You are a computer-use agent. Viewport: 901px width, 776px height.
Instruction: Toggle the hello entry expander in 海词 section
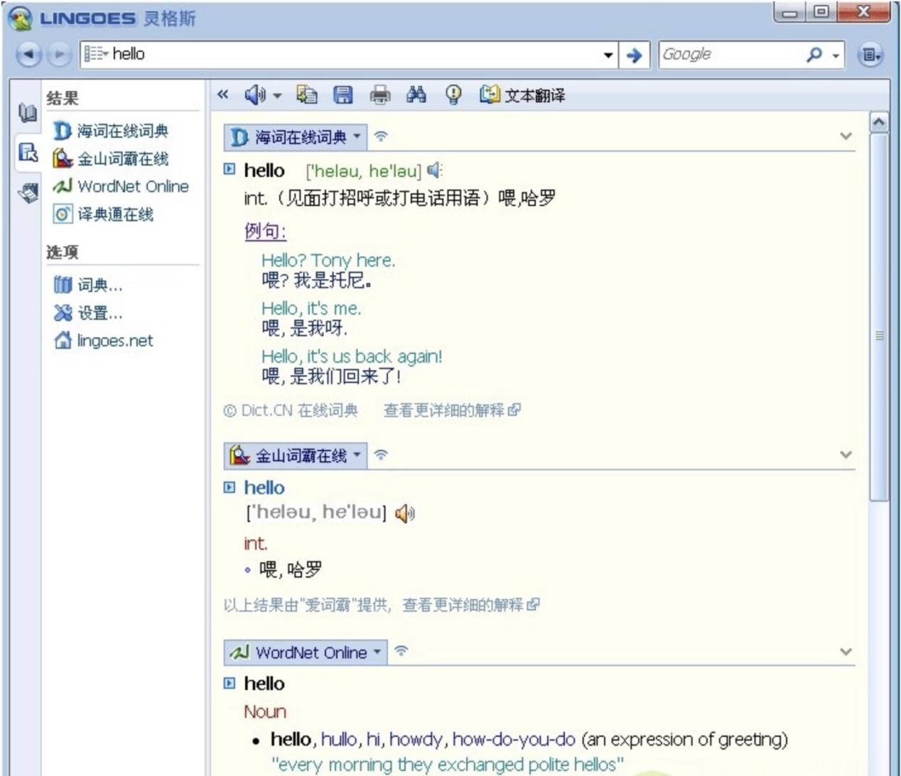point(229,169)
